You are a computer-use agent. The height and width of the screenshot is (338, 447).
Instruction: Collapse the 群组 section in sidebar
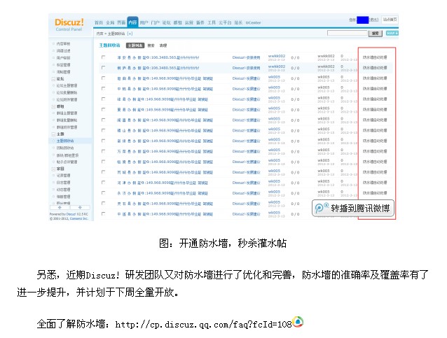[53, 106]
